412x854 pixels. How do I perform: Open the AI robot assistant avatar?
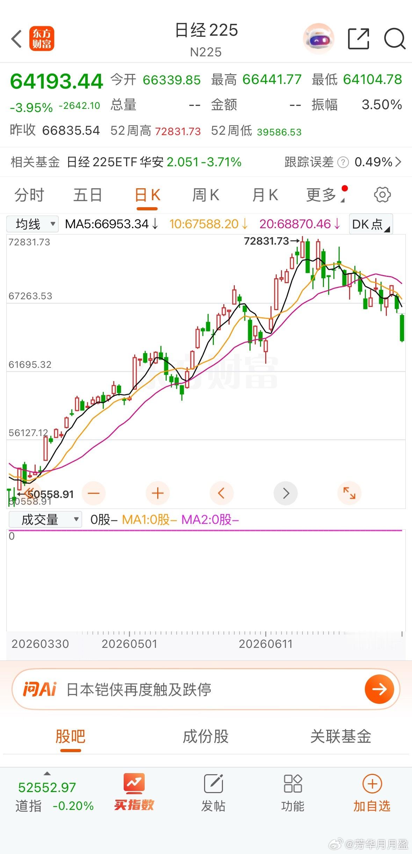(x=318, y=38)
